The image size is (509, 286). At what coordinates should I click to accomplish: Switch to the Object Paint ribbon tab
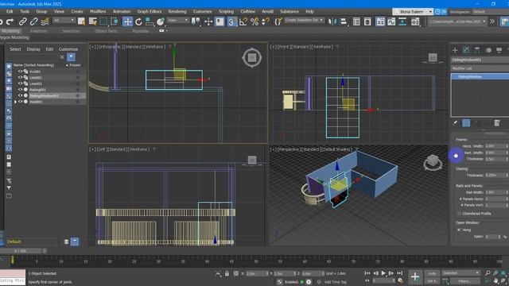pos(106,31)
